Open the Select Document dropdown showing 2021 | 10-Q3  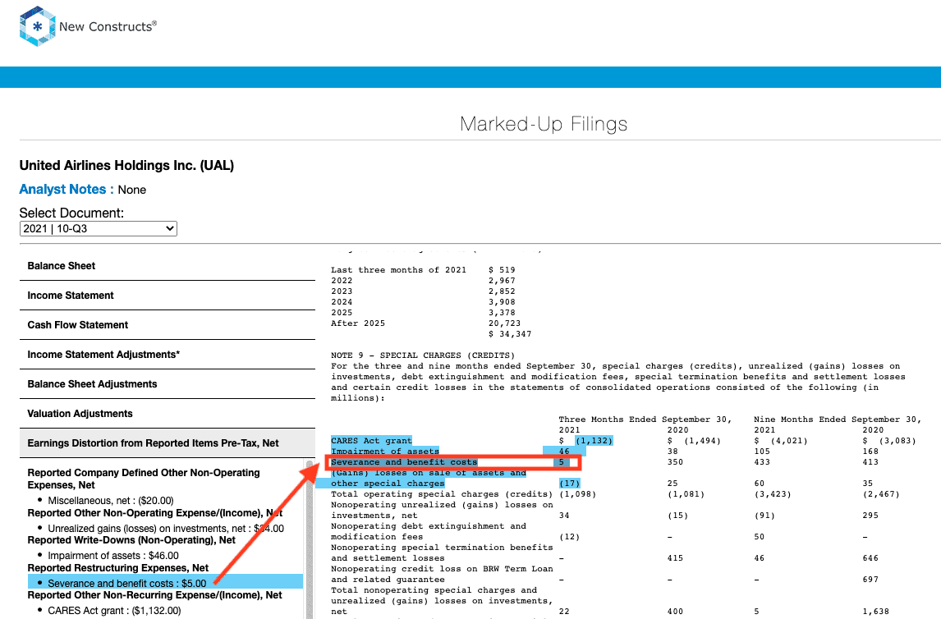(99, 228)
